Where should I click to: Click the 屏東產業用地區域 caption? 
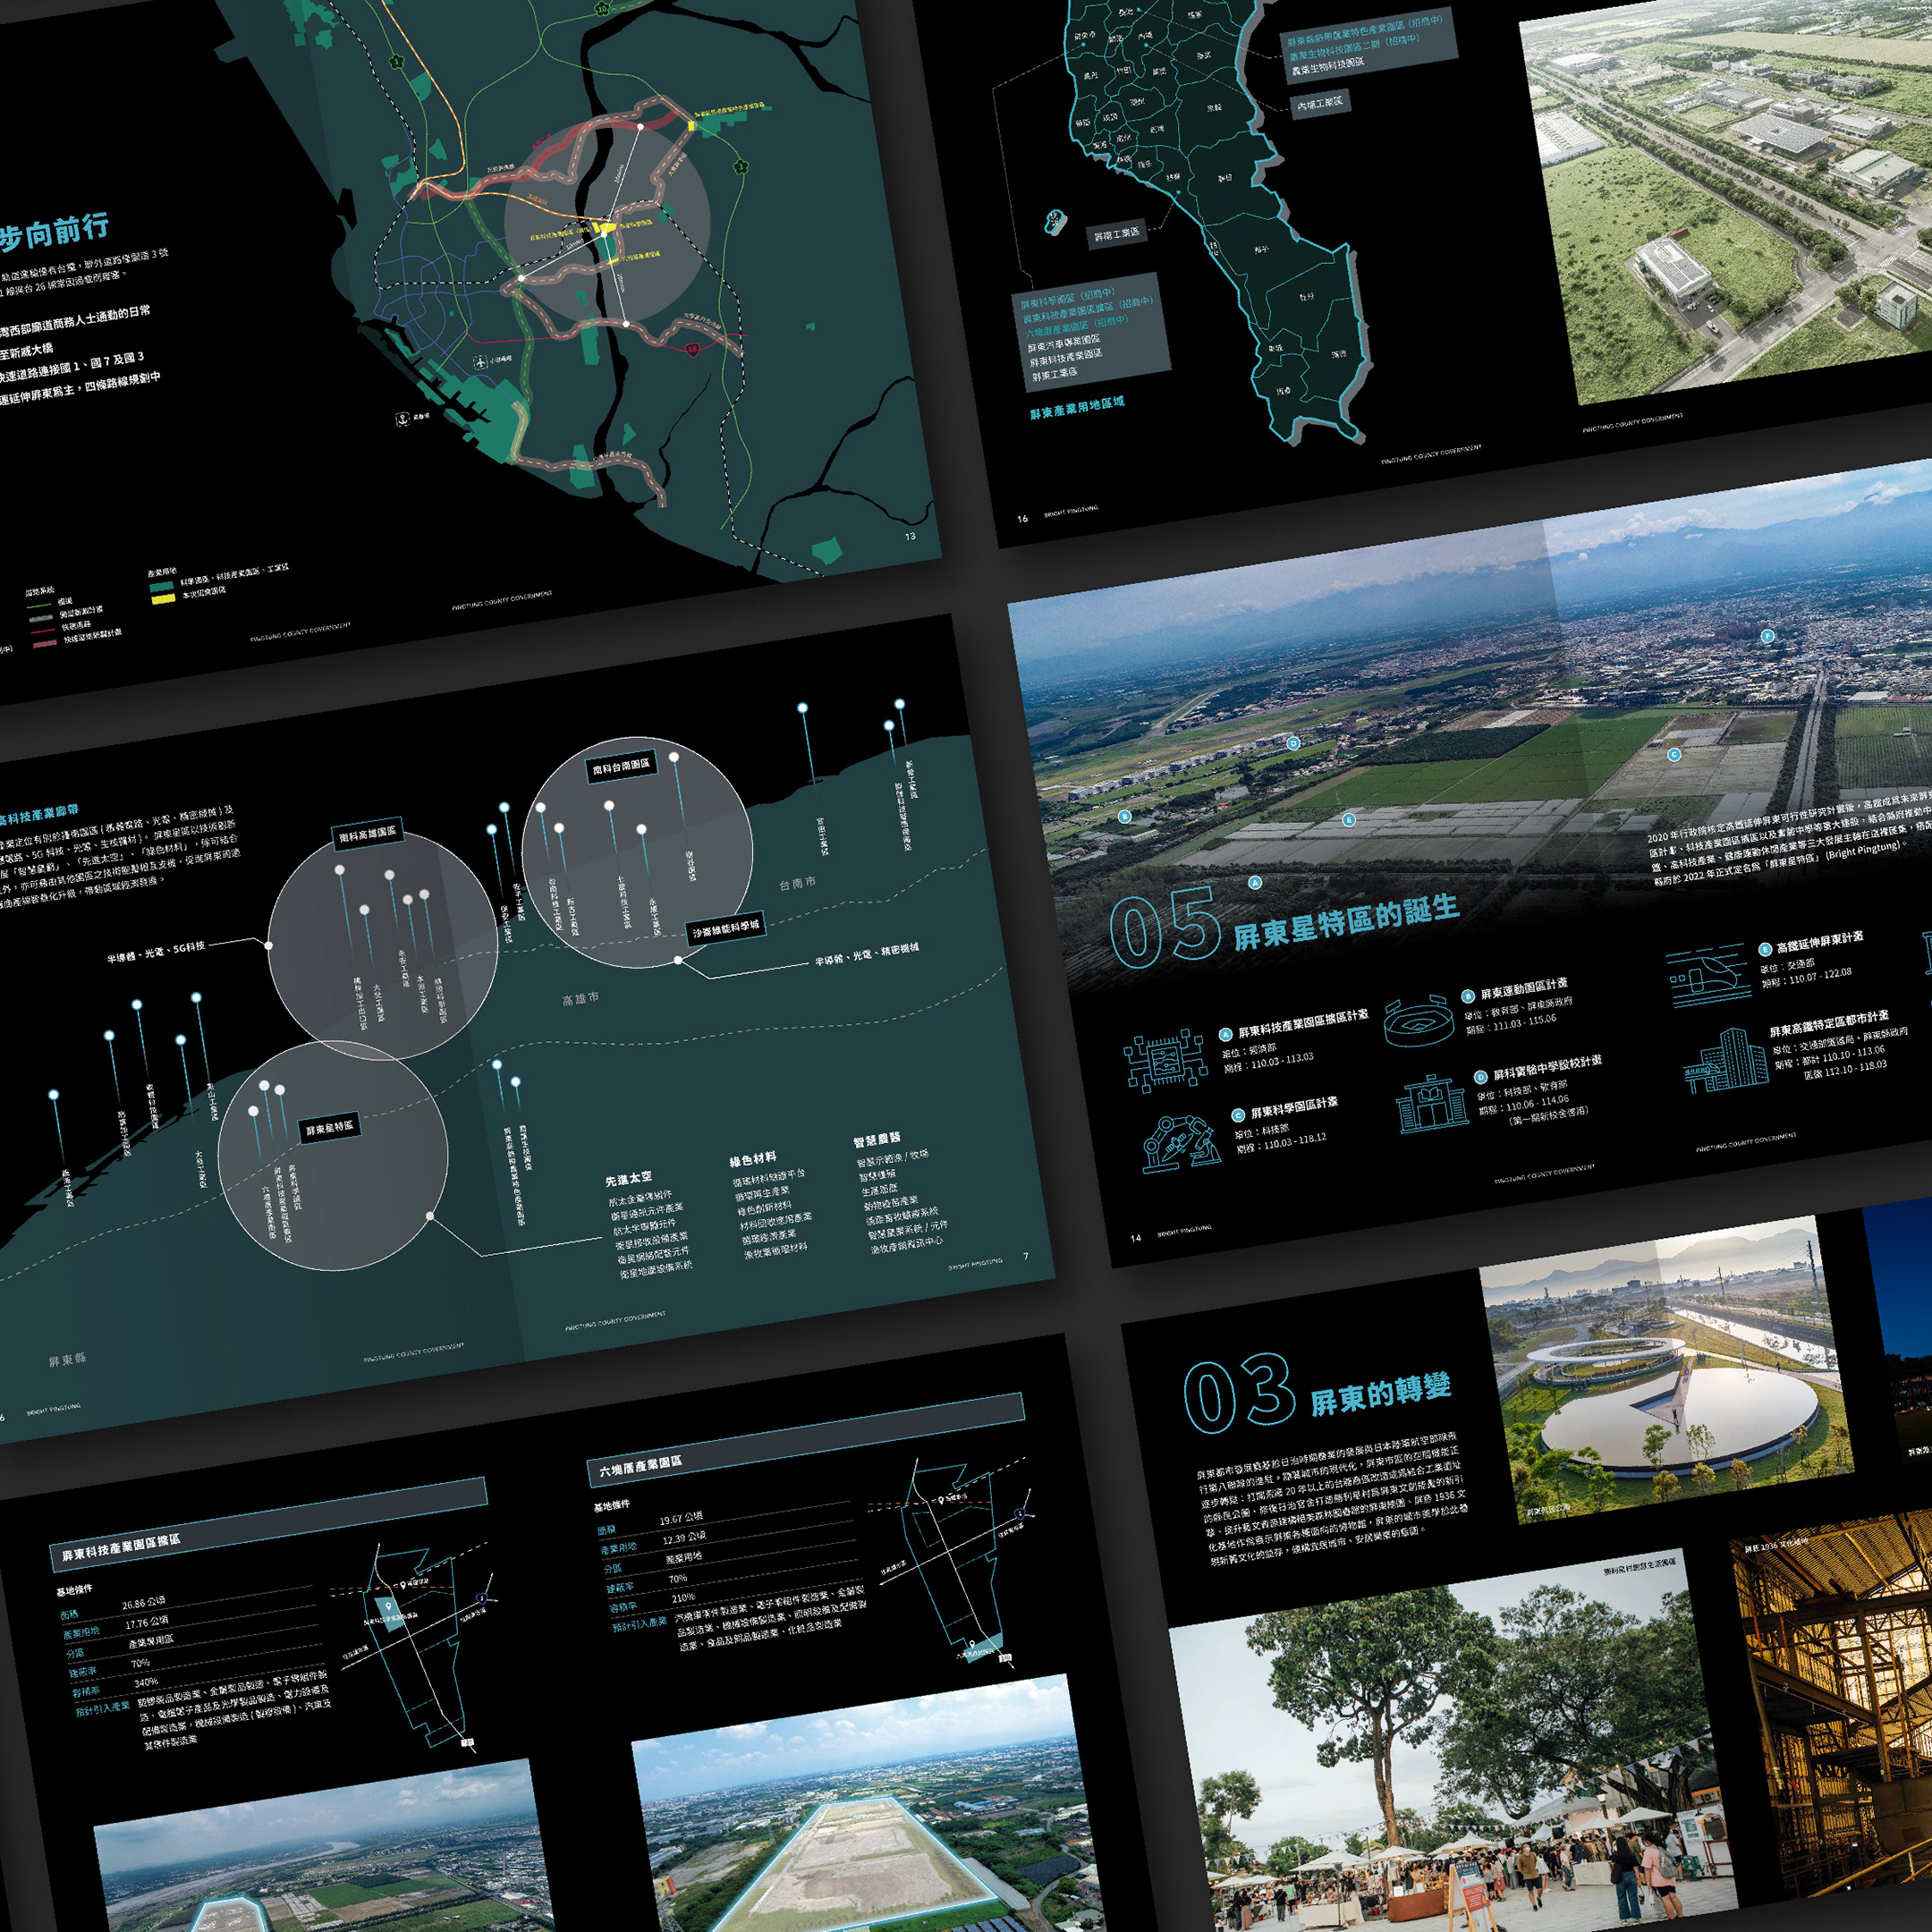pos(1077,406)
